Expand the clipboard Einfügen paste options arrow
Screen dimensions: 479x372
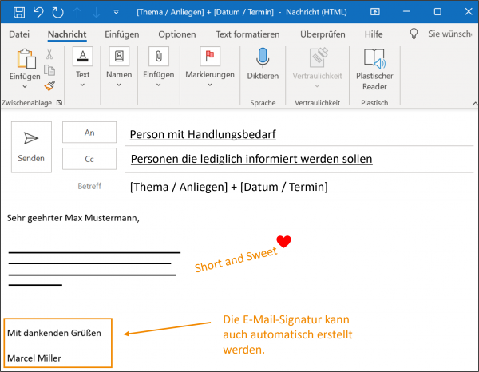point(25,87)
